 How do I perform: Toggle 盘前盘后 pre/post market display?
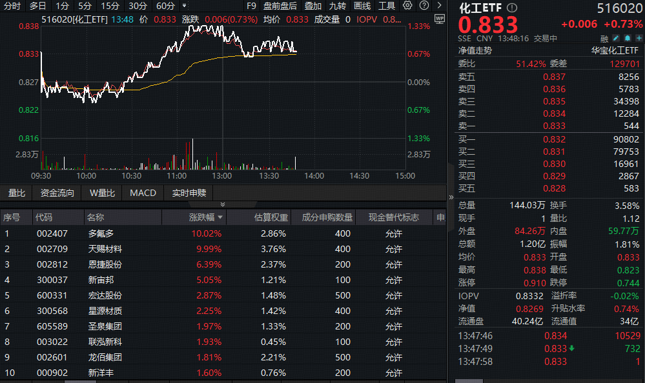pos(280,6)
